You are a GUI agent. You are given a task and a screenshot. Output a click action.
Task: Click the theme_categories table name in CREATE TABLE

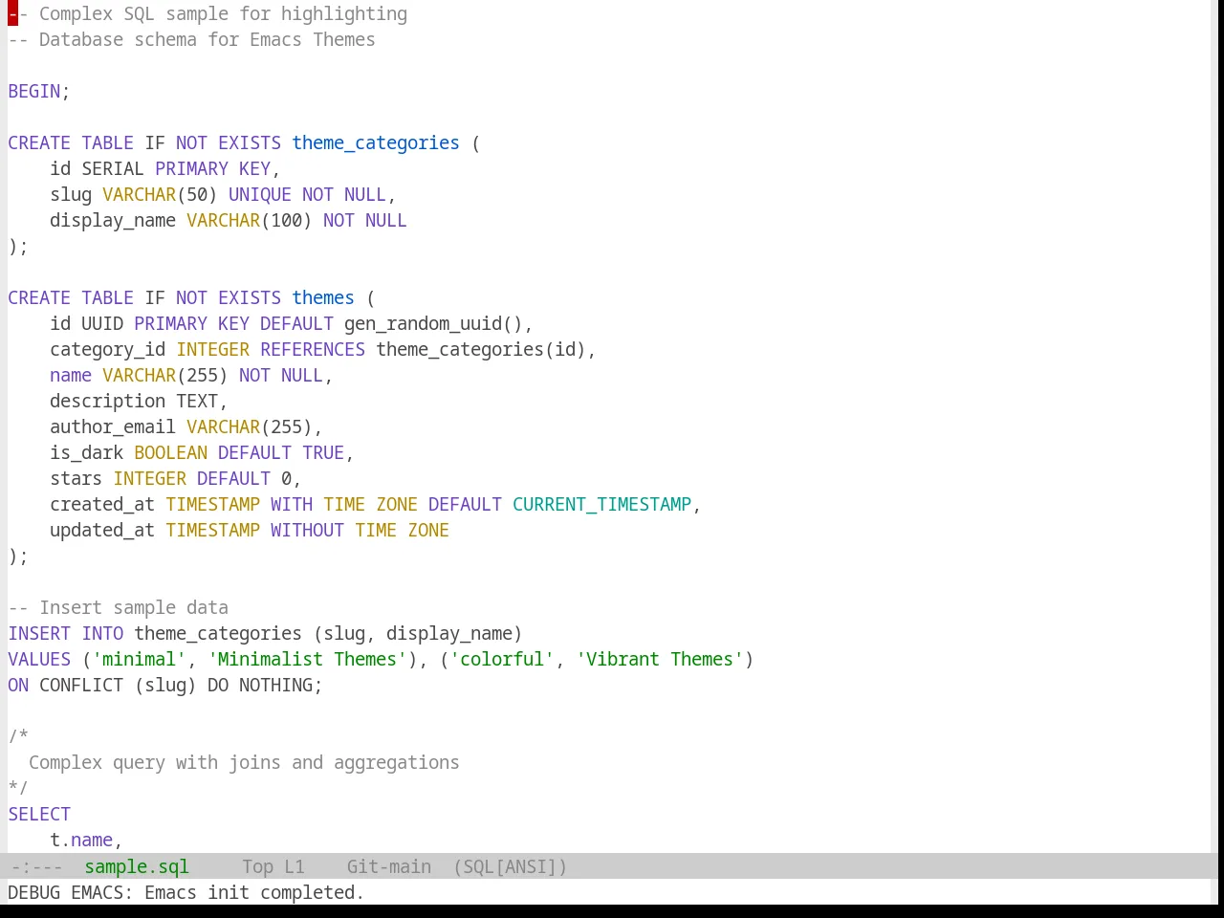coord(376,142)
